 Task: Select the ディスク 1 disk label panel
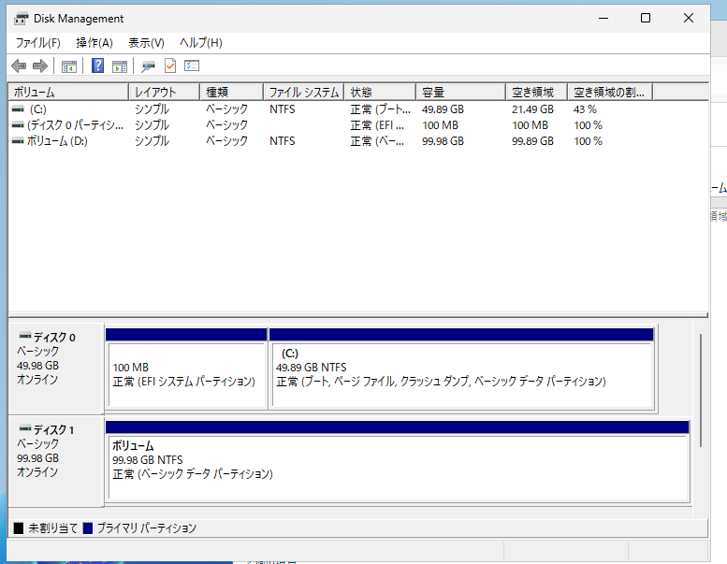[55, 460]
